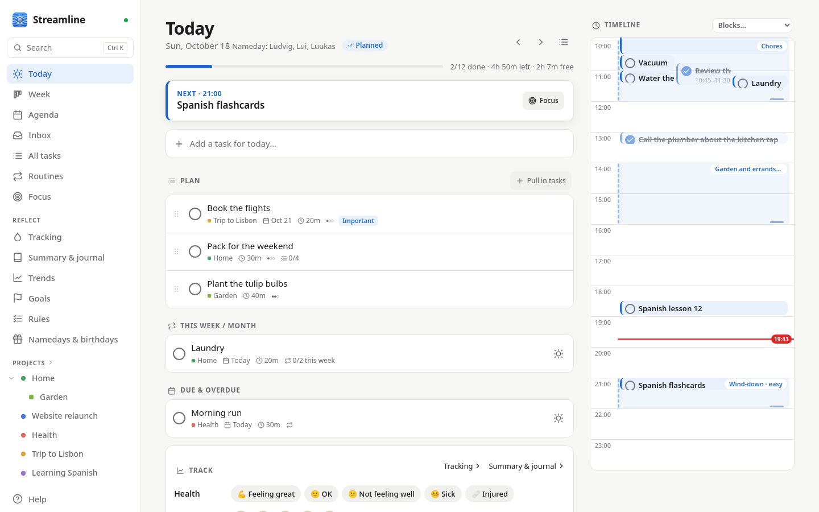Open Summary & journal link in Track
The height and width of the screenshot is (512, 819).
point(526,466)
